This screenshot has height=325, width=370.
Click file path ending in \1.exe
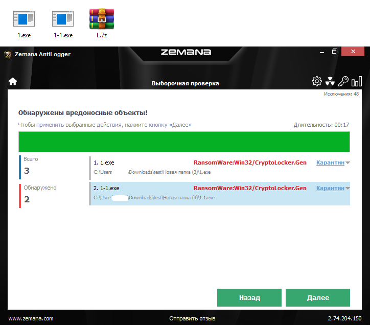tap(152, 172)
